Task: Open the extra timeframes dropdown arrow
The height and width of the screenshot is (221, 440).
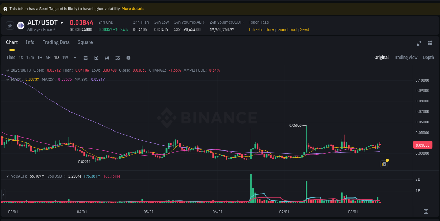Action: coord(75,57)
